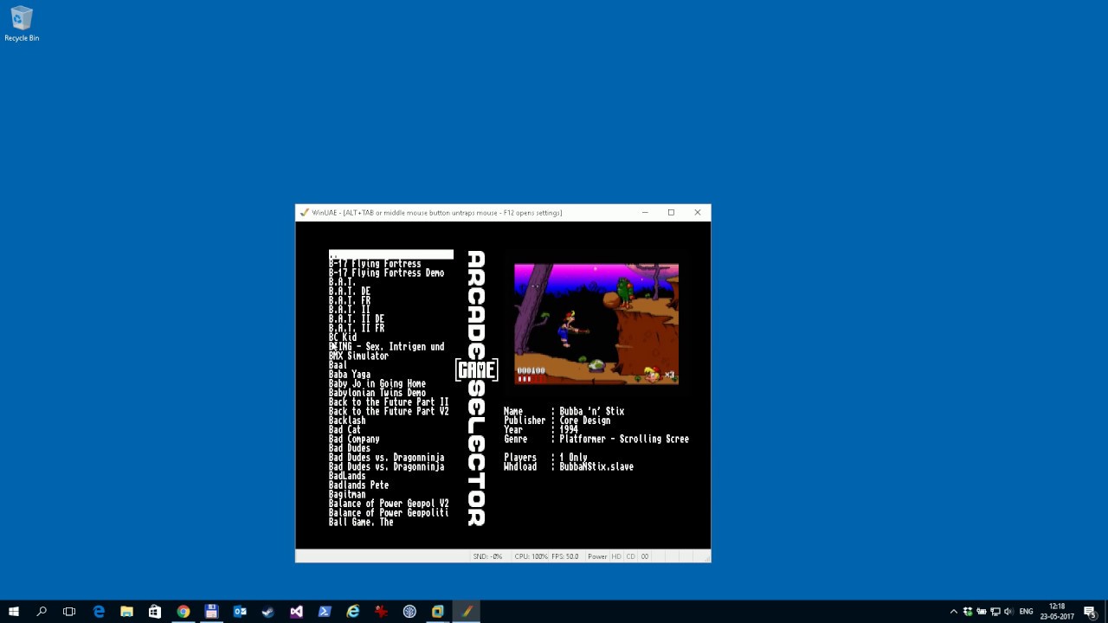Select the Babylonian Twins Demo entry
Viewport: 1108px width, 623px height.
click(x=377, y=393)
